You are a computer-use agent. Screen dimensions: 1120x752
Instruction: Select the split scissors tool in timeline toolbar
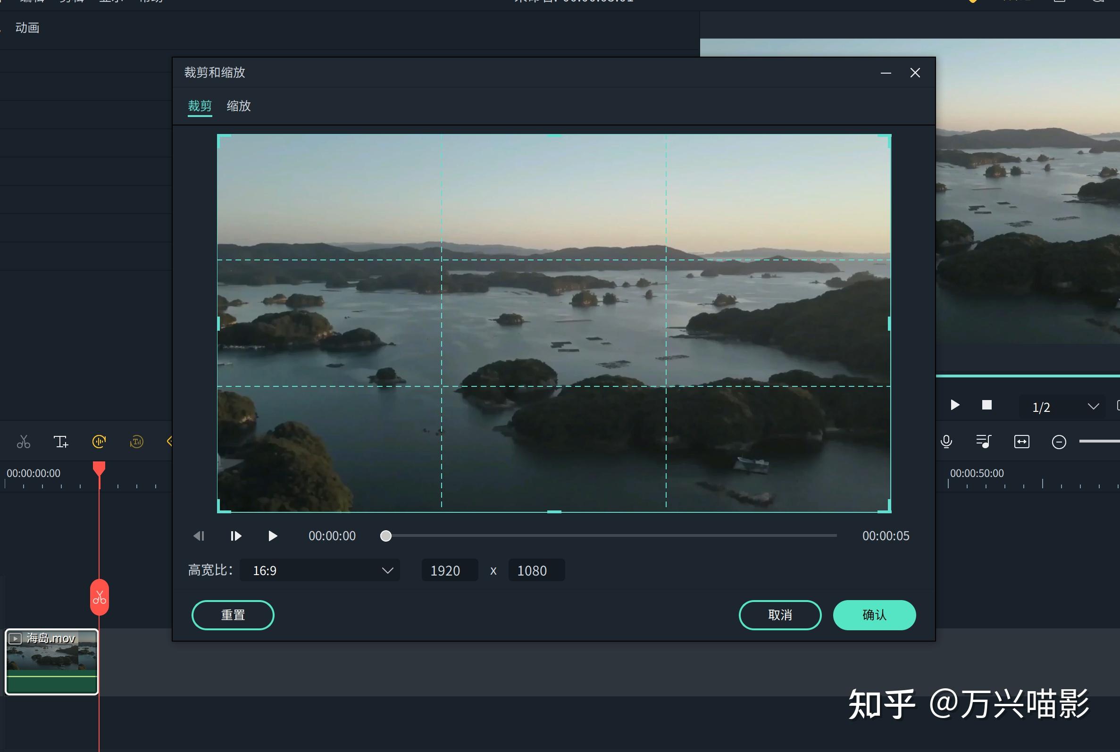[24, 441]
